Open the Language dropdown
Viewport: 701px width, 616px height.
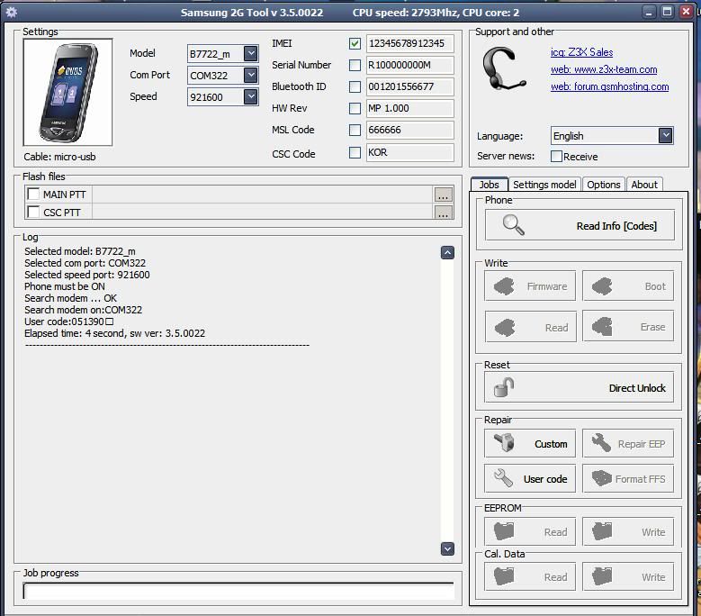point(665,136)
